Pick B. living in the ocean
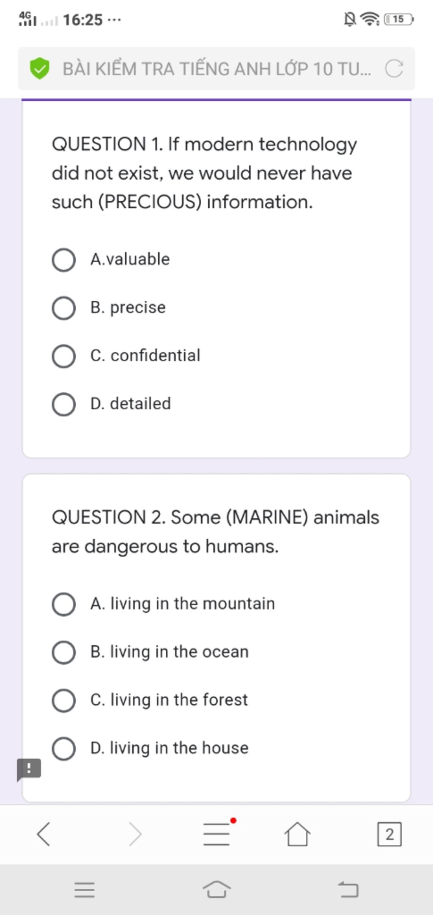This screenshot has width=433, height=915. [150, 652]
